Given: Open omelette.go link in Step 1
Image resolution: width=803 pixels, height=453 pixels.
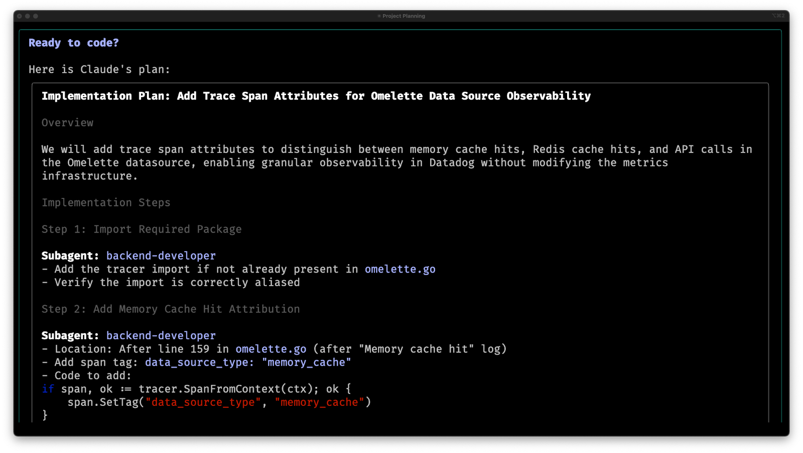Looking at the screenshot, I should click(x=400, y=269).
